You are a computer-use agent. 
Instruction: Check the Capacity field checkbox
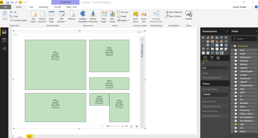tap(236, 68)
